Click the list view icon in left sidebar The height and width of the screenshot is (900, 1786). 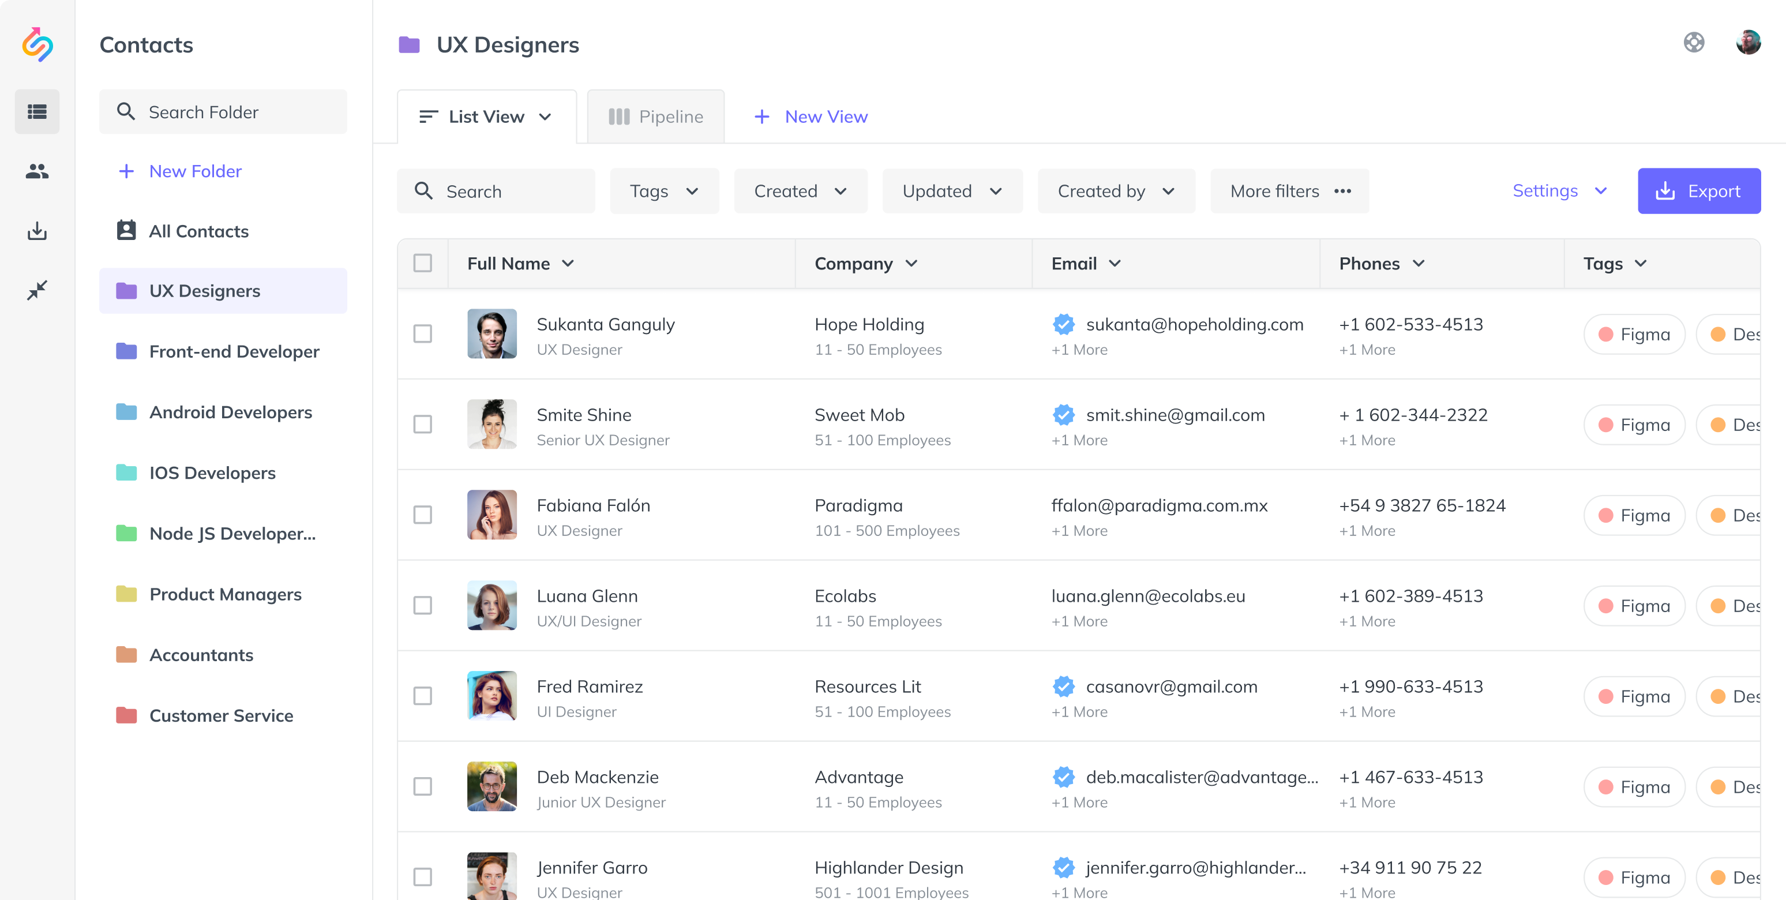[x=37, y=111]
